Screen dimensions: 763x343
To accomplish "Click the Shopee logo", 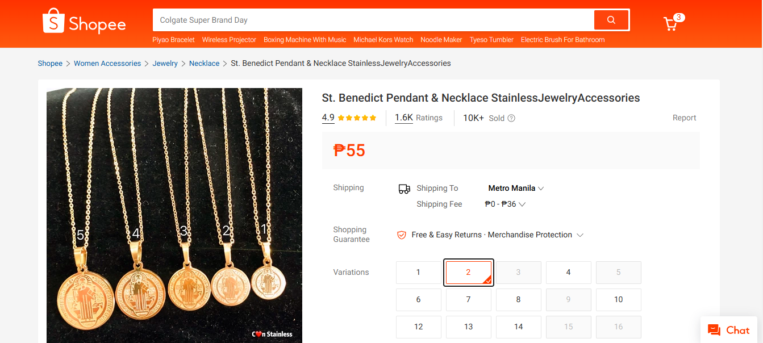I will tap(84, 21).
